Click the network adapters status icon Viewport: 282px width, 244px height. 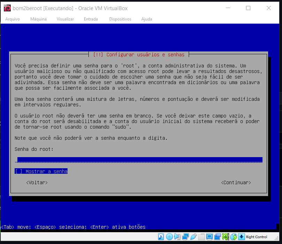pos(186,237)
